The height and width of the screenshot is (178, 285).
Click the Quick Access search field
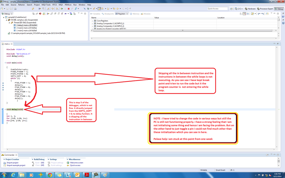(217, 9)
